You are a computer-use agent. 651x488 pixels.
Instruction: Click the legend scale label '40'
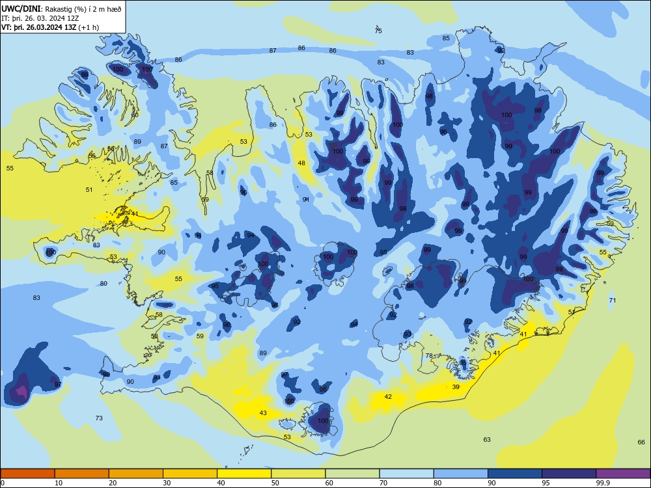click(x=221, y=483)
